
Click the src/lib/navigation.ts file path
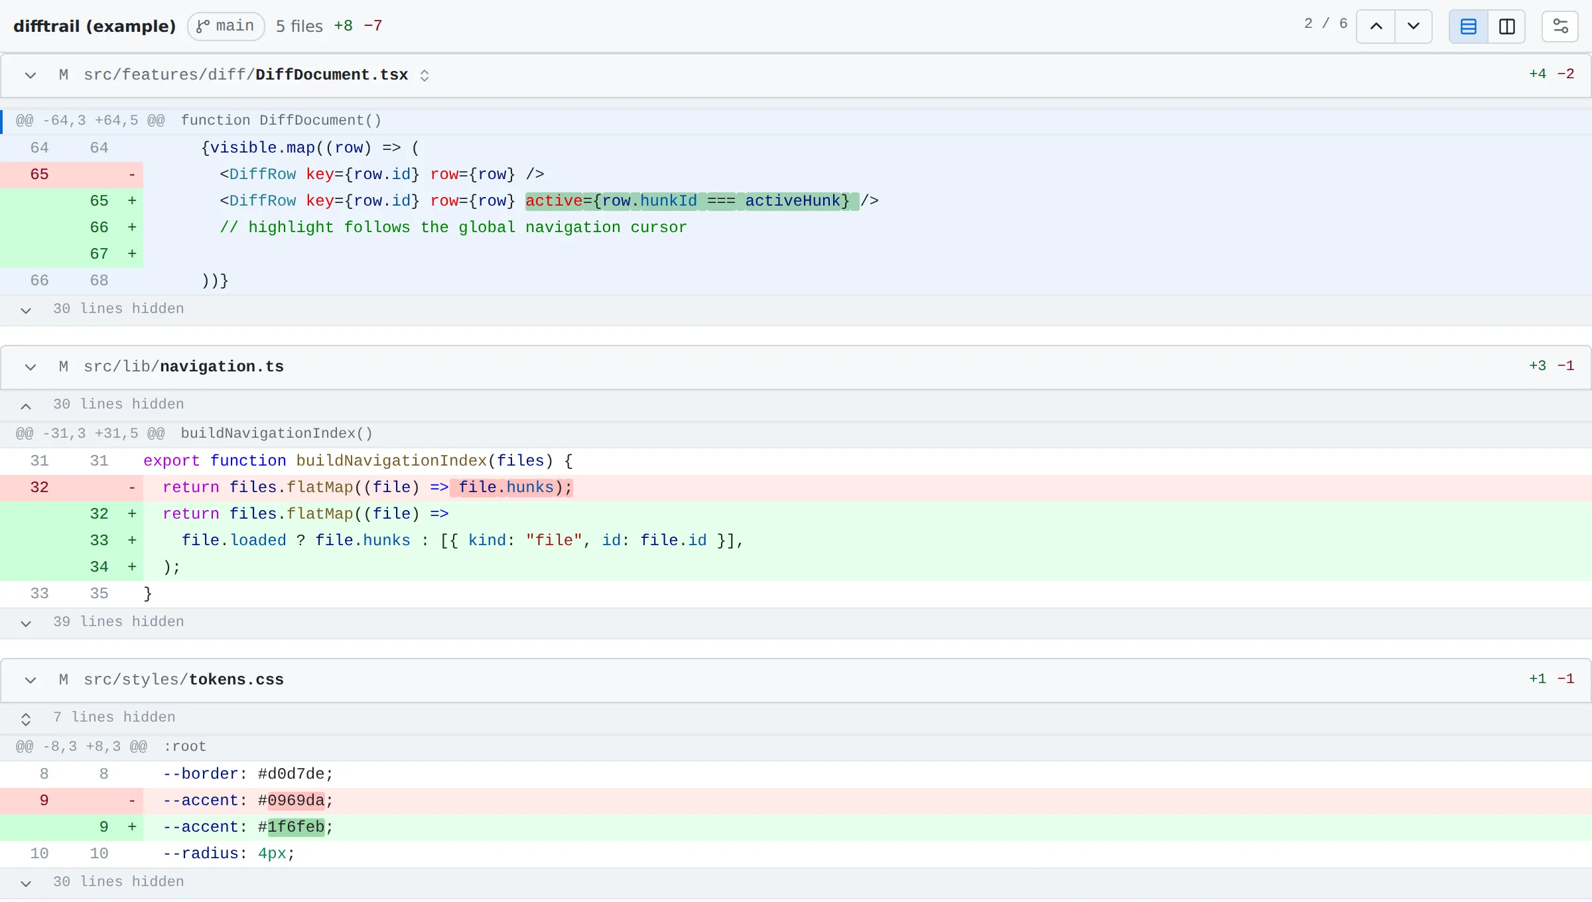[x=184, y=367]
